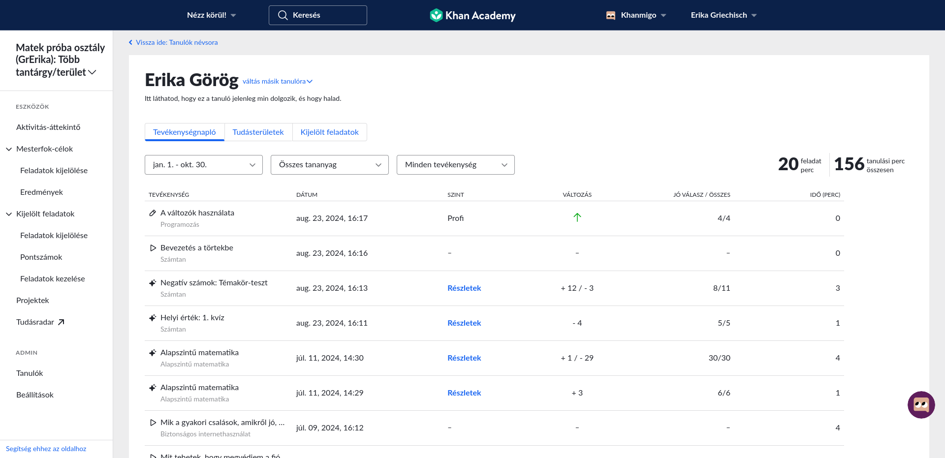Open Részletek for Helyi érték: 1. kvíz
945x458 pixels.
point(464,323)
